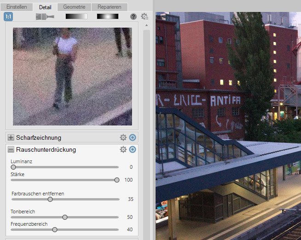Open the help question mark icon
The height and width of the screenshot is (240, 301).
pyautogui.click(x=133, y=17)
